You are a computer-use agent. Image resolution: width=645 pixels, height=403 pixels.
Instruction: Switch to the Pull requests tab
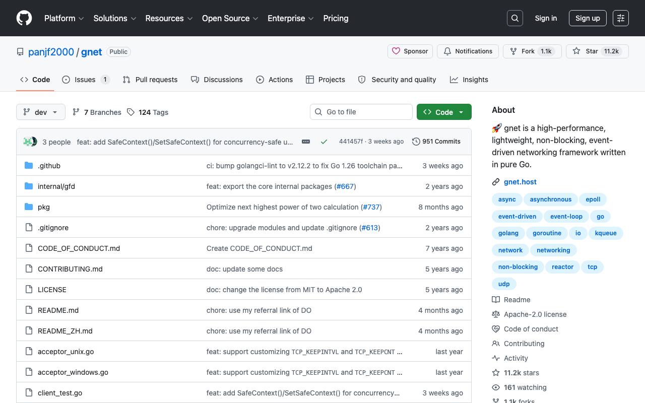pos(150,80)
